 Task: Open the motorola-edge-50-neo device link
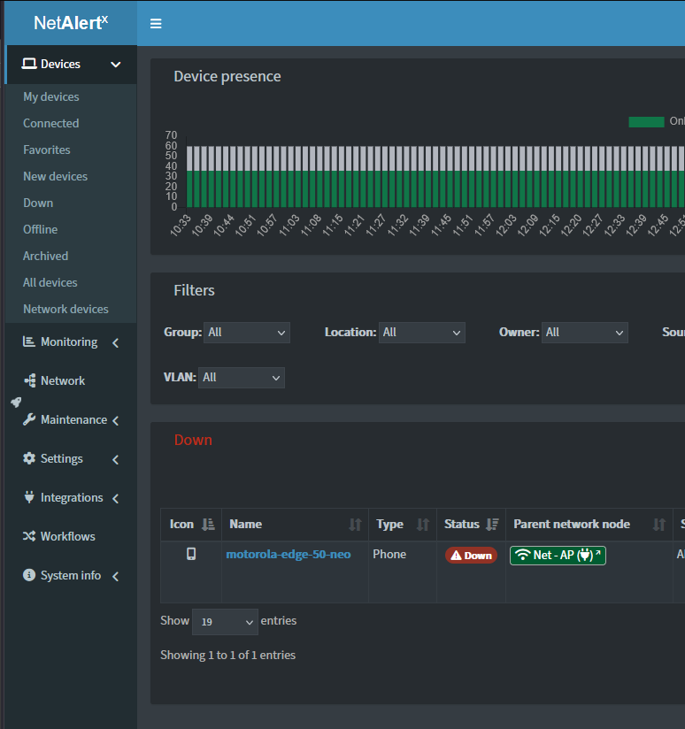pos(289,555)
